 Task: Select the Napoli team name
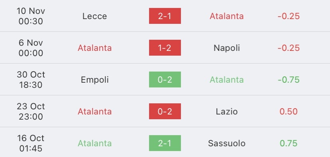point(227,48)
